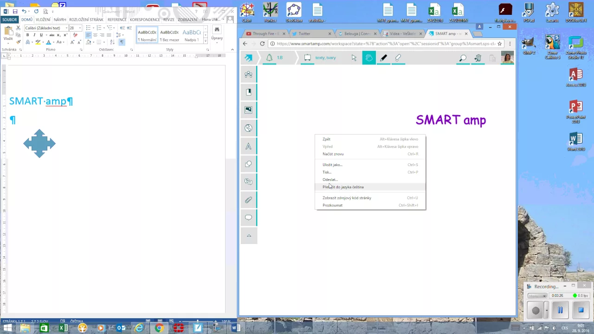Activate the hand pan tool in SMART amp
The image size is (594, 334).
(369, 58)
